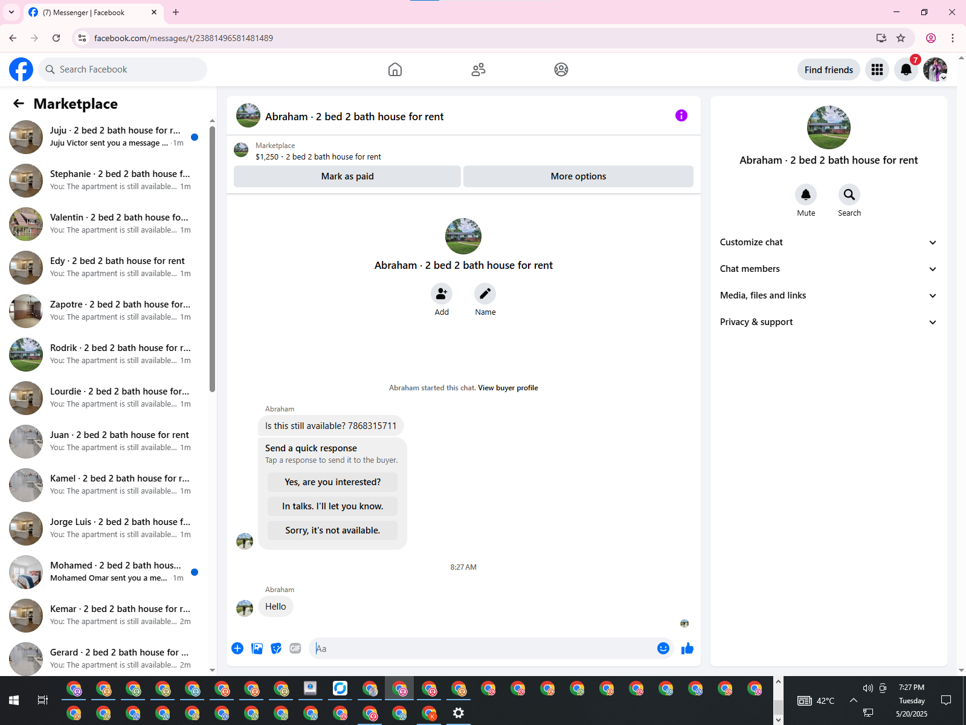Open the Menu grid icon
Image resolution: width=966 pixels, height=725 pixels.
(877, 69)
